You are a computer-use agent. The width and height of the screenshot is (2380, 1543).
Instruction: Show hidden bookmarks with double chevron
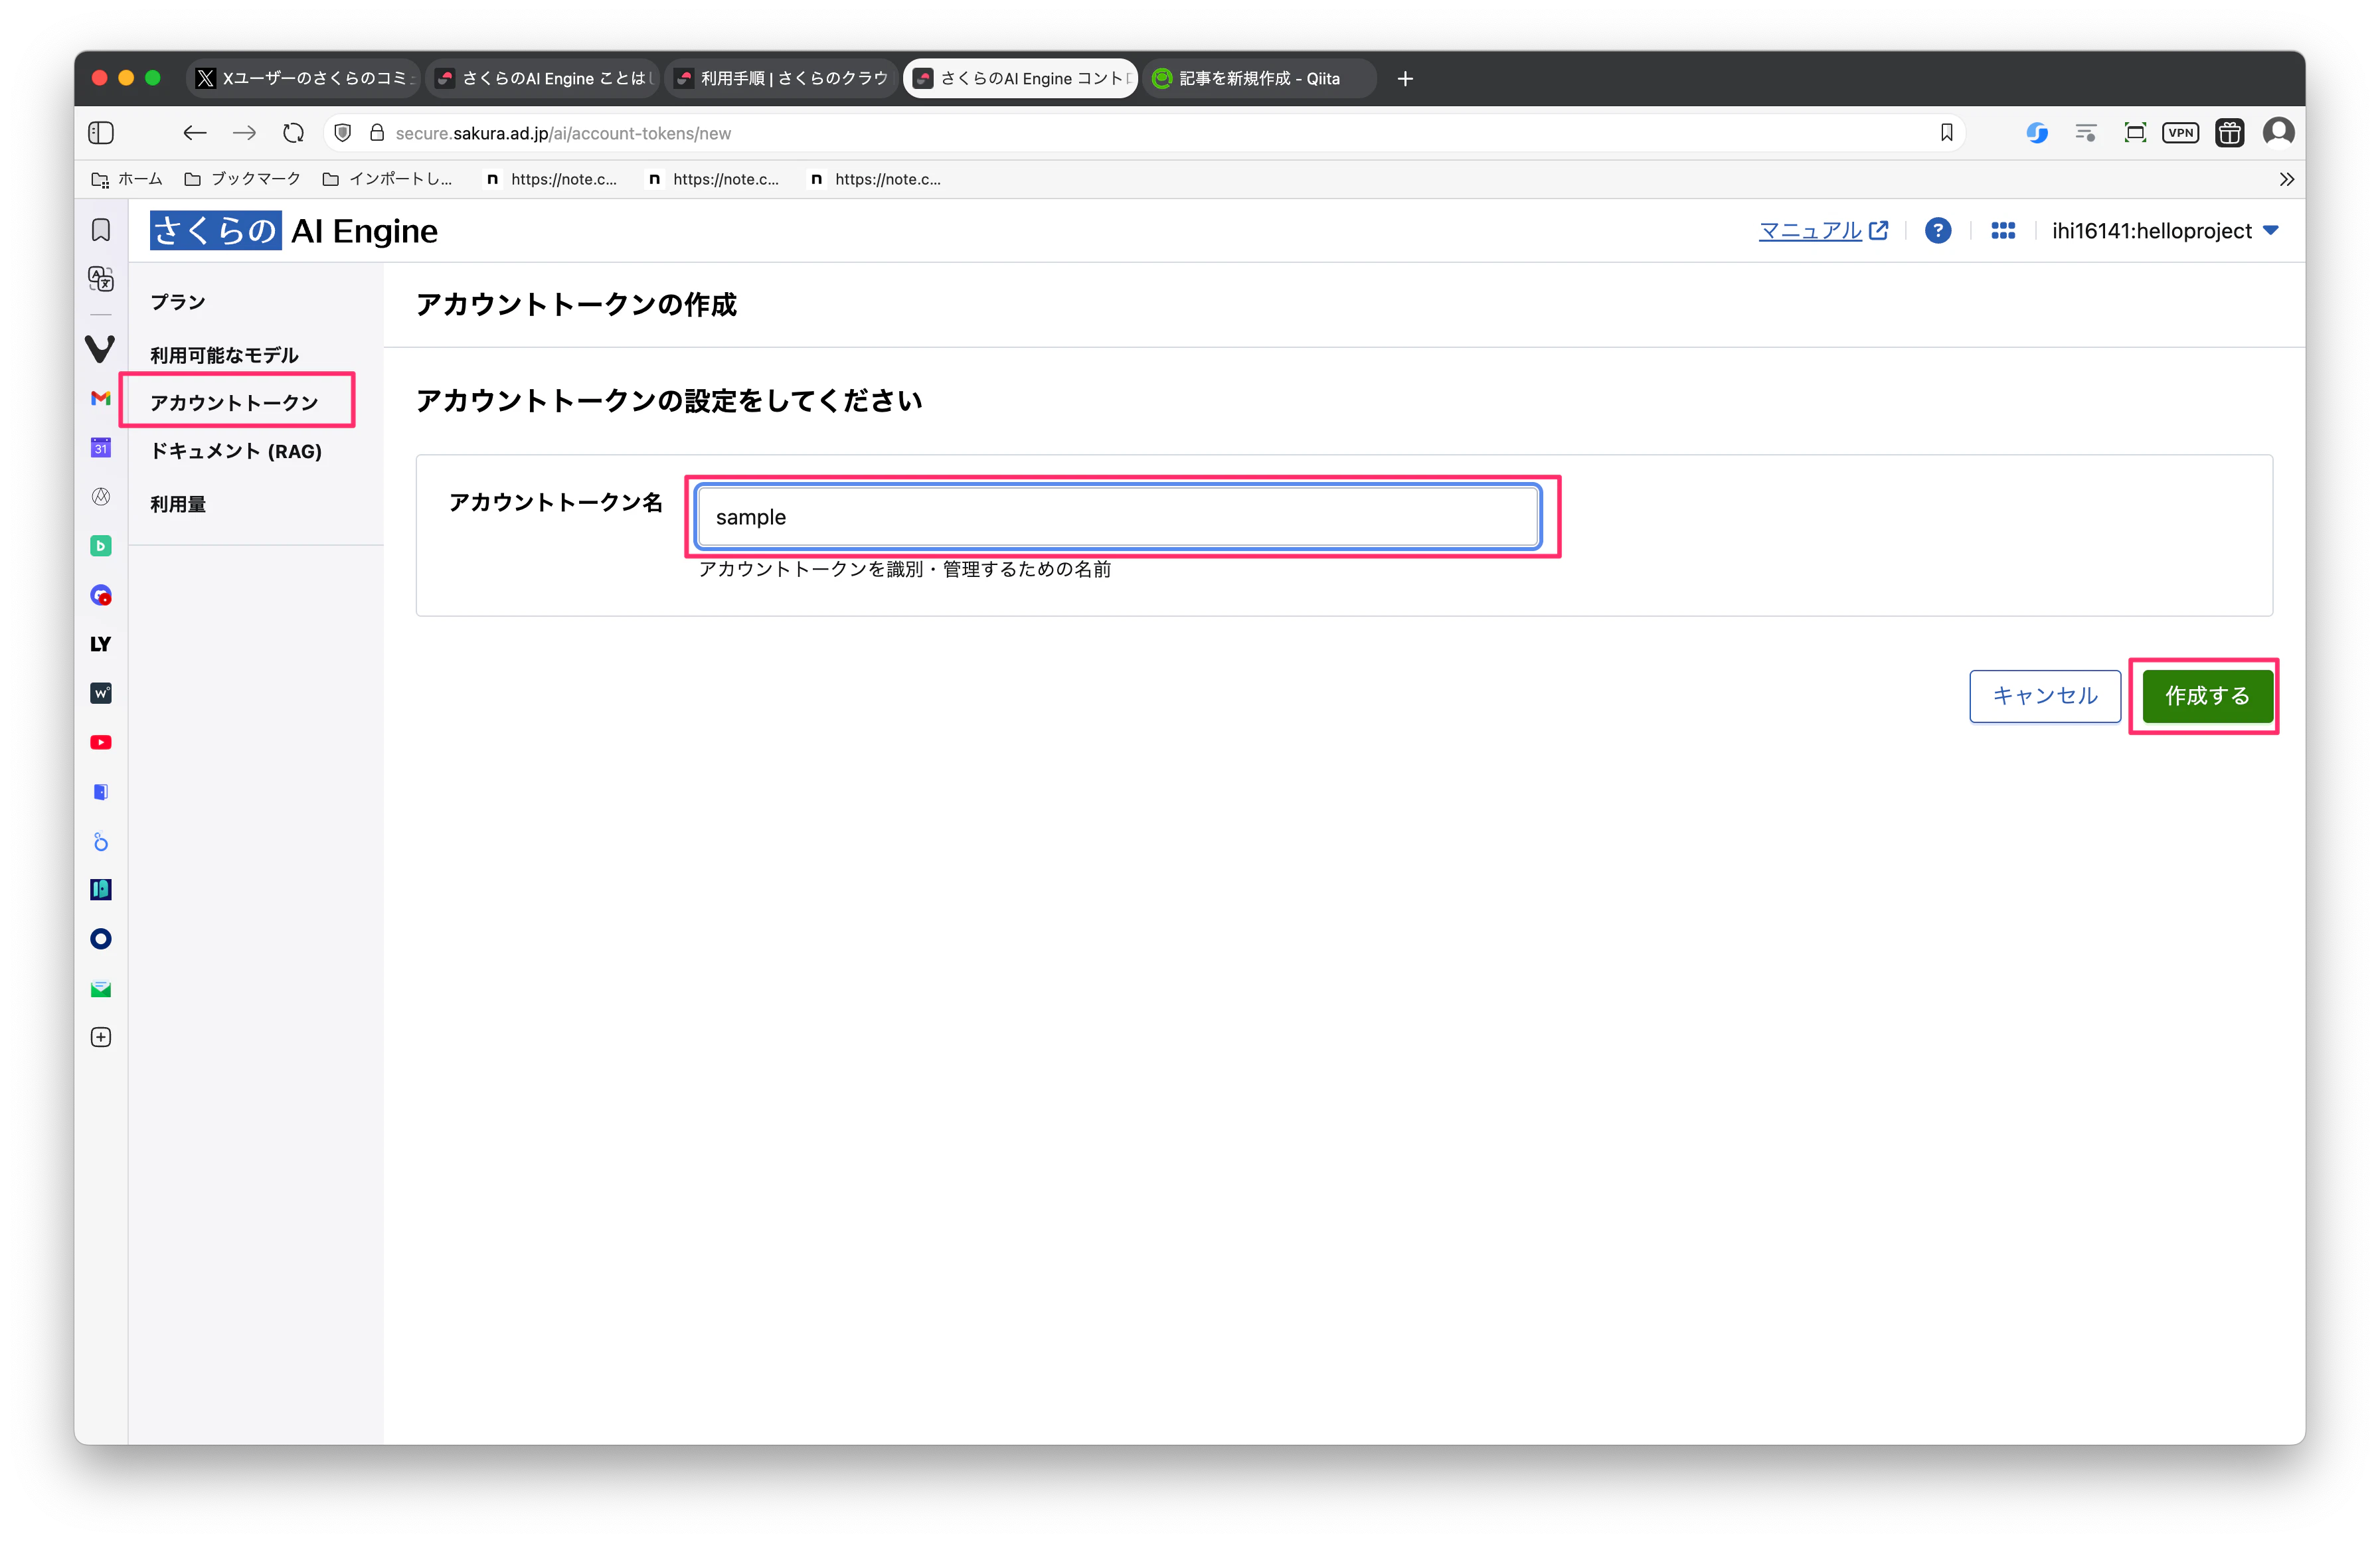point(2286,179)
